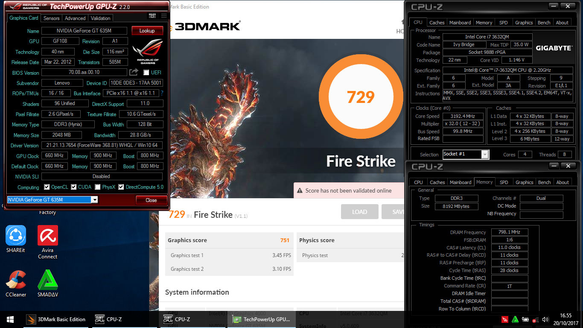Open About tab in the upper CPU-Z window

562,23
